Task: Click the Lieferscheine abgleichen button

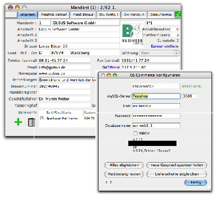Action: tap(176, 174)
